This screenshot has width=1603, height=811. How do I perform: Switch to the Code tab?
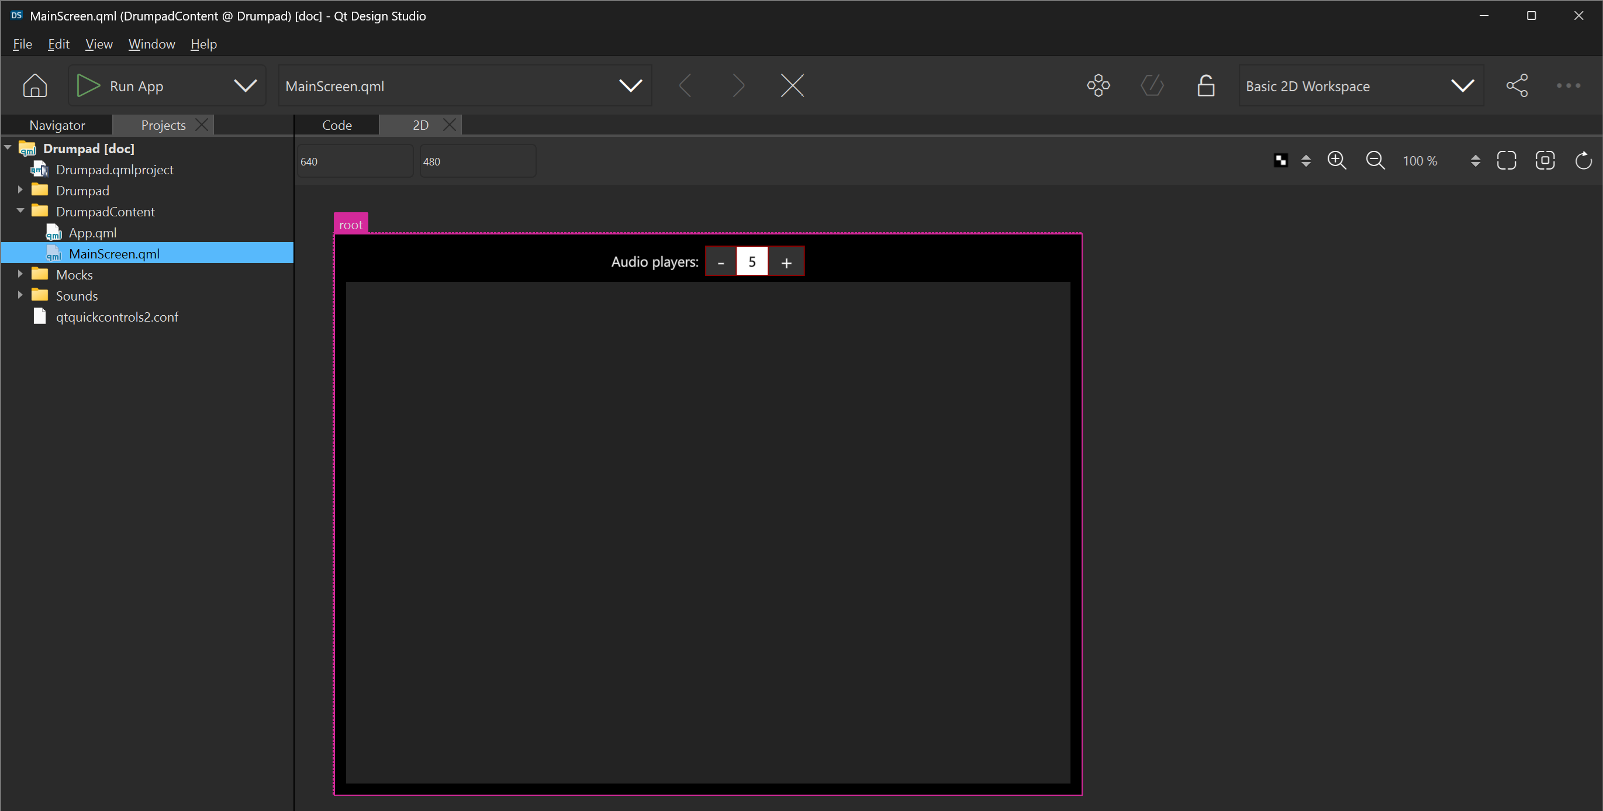(337, 125)
